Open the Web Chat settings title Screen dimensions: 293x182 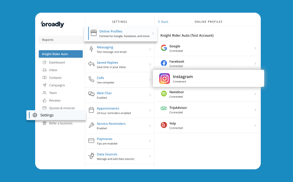[104, 93]
